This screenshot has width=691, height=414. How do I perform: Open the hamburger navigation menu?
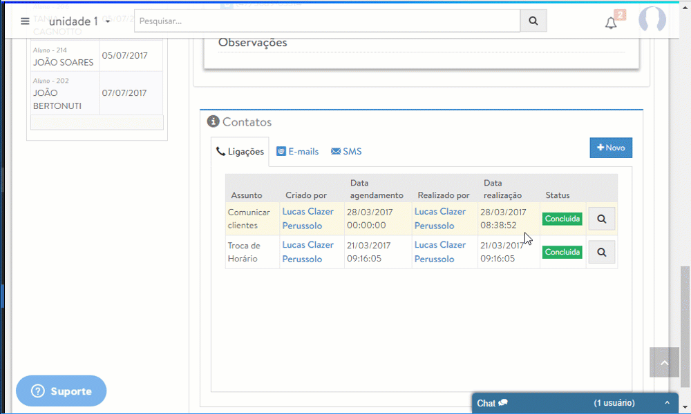[x=25, y=21]
